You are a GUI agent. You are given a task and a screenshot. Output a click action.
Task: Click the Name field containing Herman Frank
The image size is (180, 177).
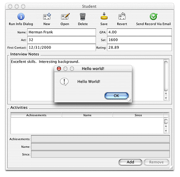[61, 32]
